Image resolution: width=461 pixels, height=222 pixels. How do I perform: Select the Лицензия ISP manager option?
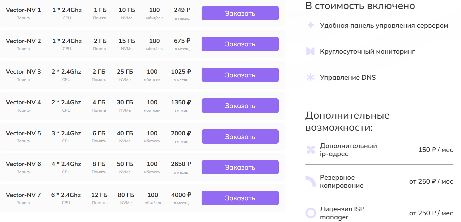(342, 213)
